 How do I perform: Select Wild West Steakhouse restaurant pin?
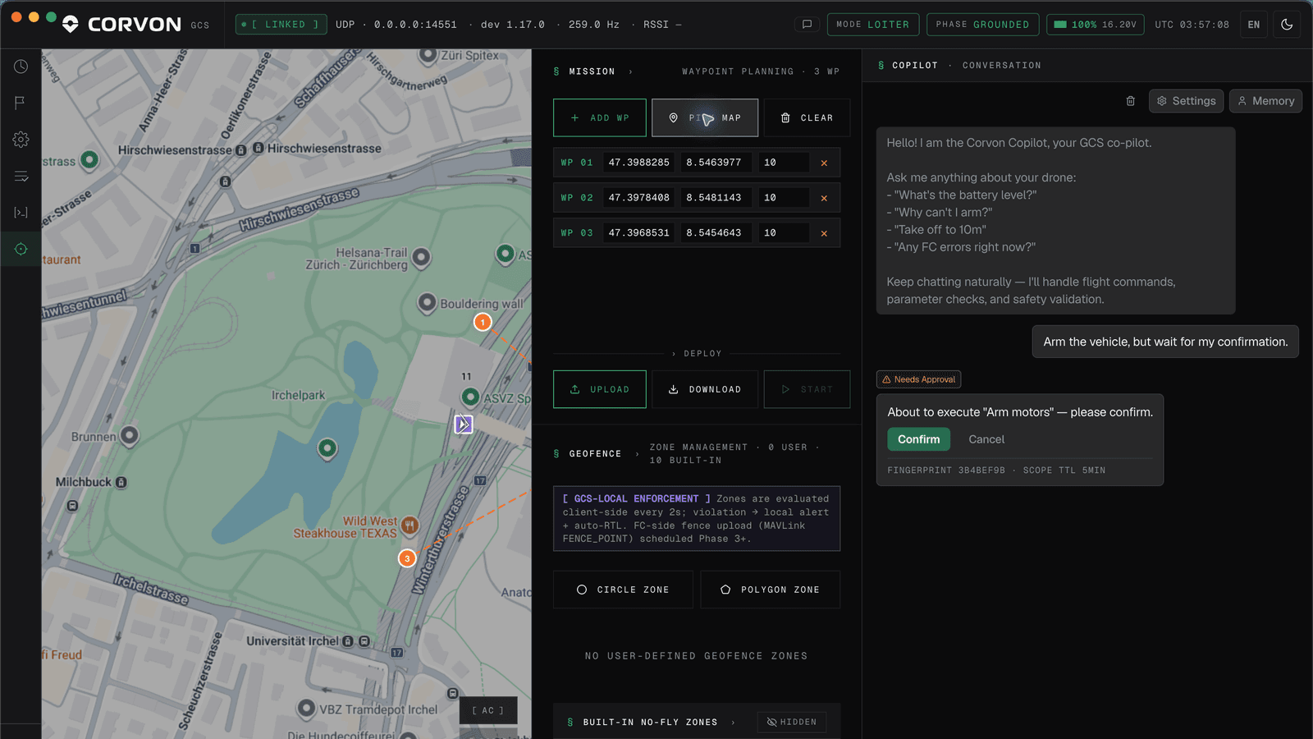(x=410, y=526)
